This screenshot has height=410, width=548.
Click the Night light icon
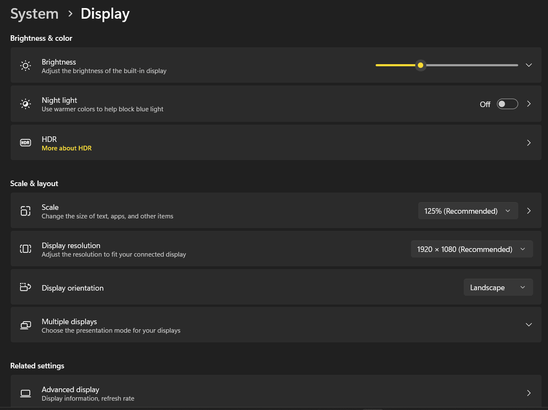click(x=25, y=104)
